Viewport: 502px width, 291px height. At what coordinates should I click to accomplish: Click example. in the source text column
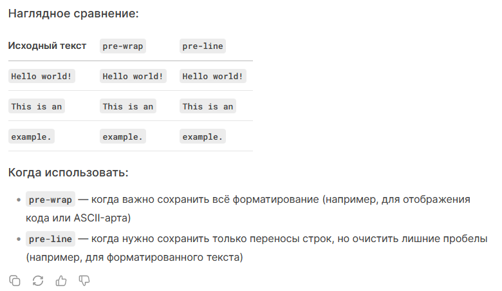(32, 136)
